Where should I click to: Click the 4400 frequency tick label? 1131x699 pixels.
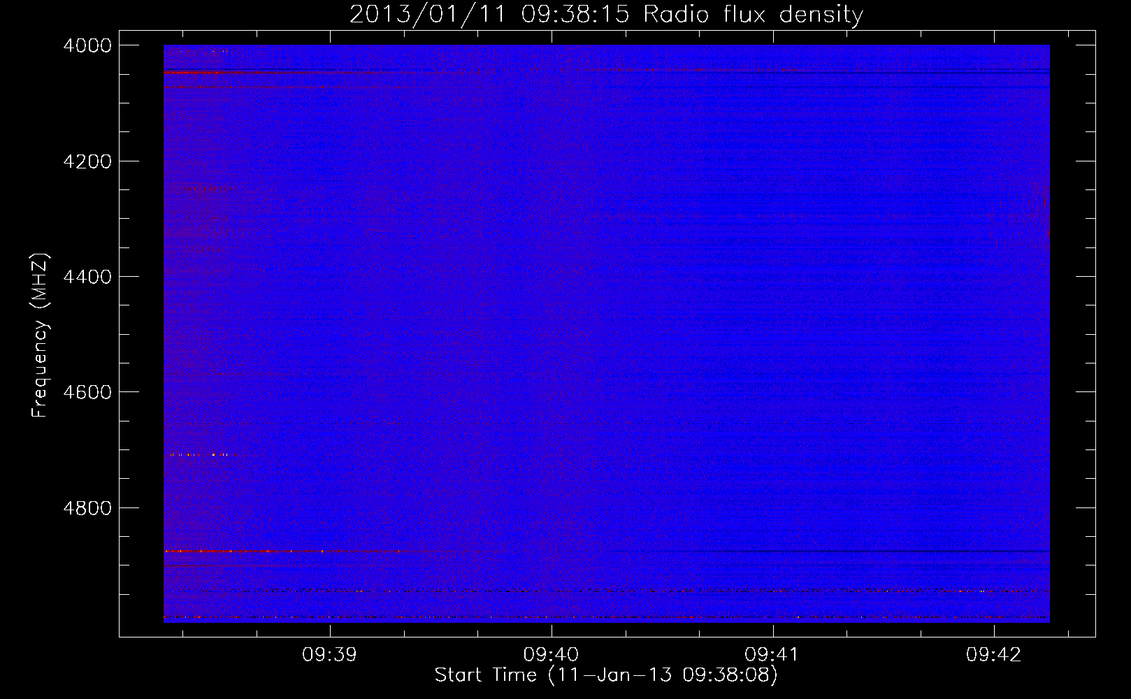point(87,277)
